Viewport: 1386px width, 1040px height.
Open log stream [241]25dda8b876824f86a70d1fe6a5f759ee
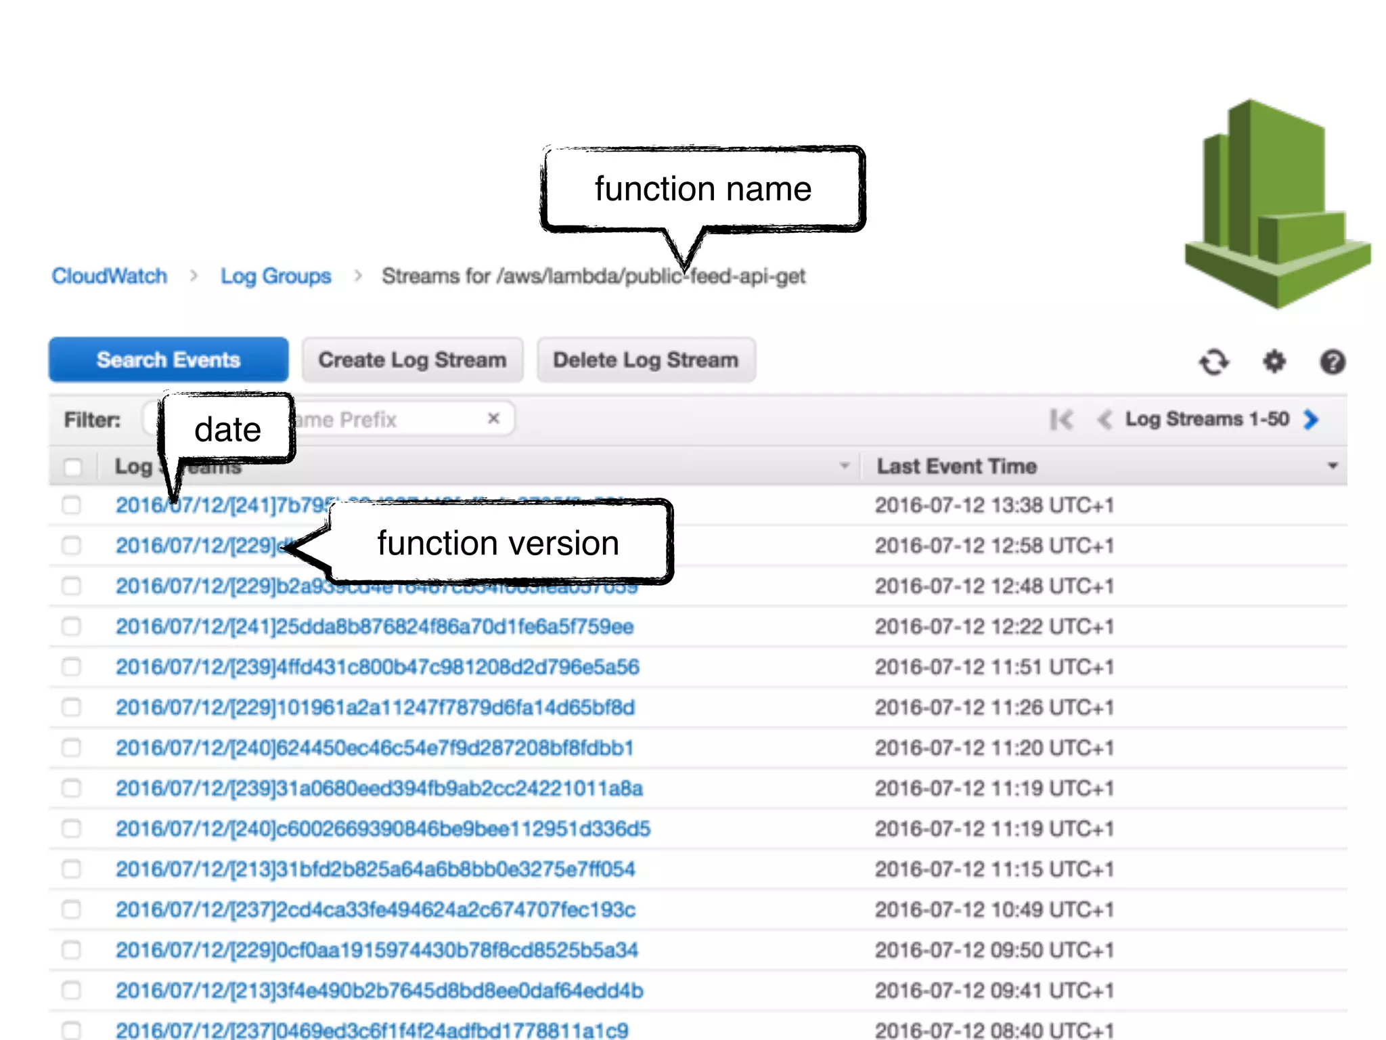pyautogui.click(x=375, y=626)
